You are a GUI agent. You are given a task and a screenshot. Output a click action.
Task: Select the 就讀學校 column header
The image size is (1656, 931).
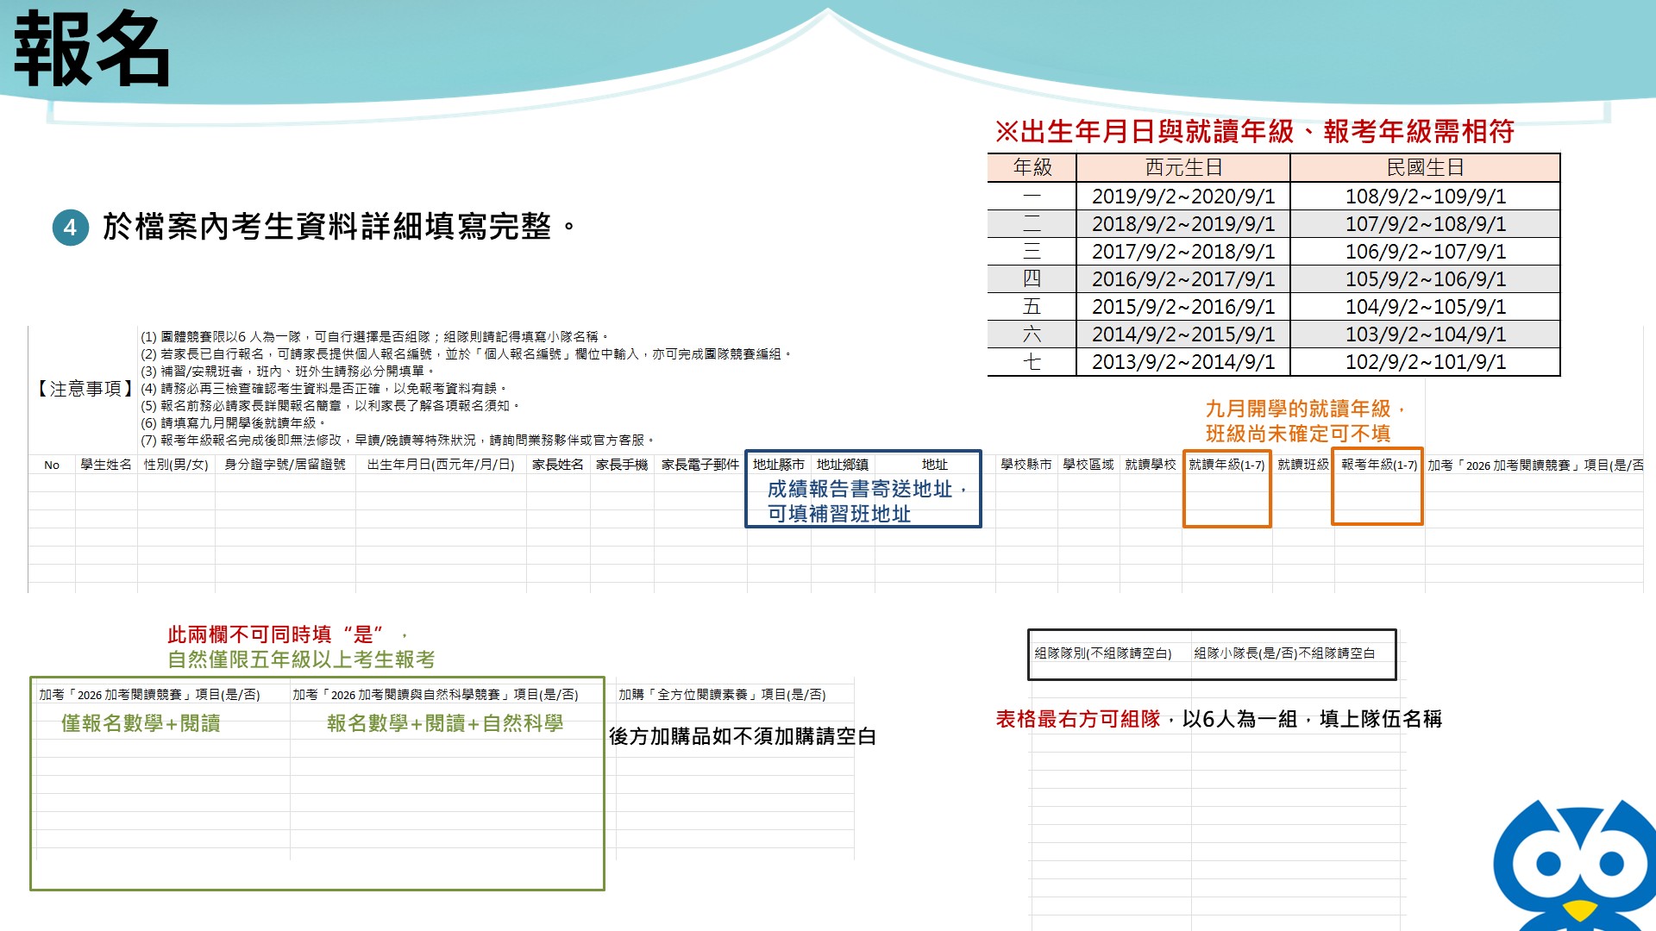point(1151,465)
